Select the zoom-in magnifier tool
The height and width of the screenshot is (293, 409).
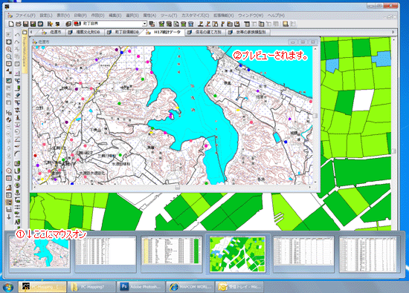click(9, 49)
